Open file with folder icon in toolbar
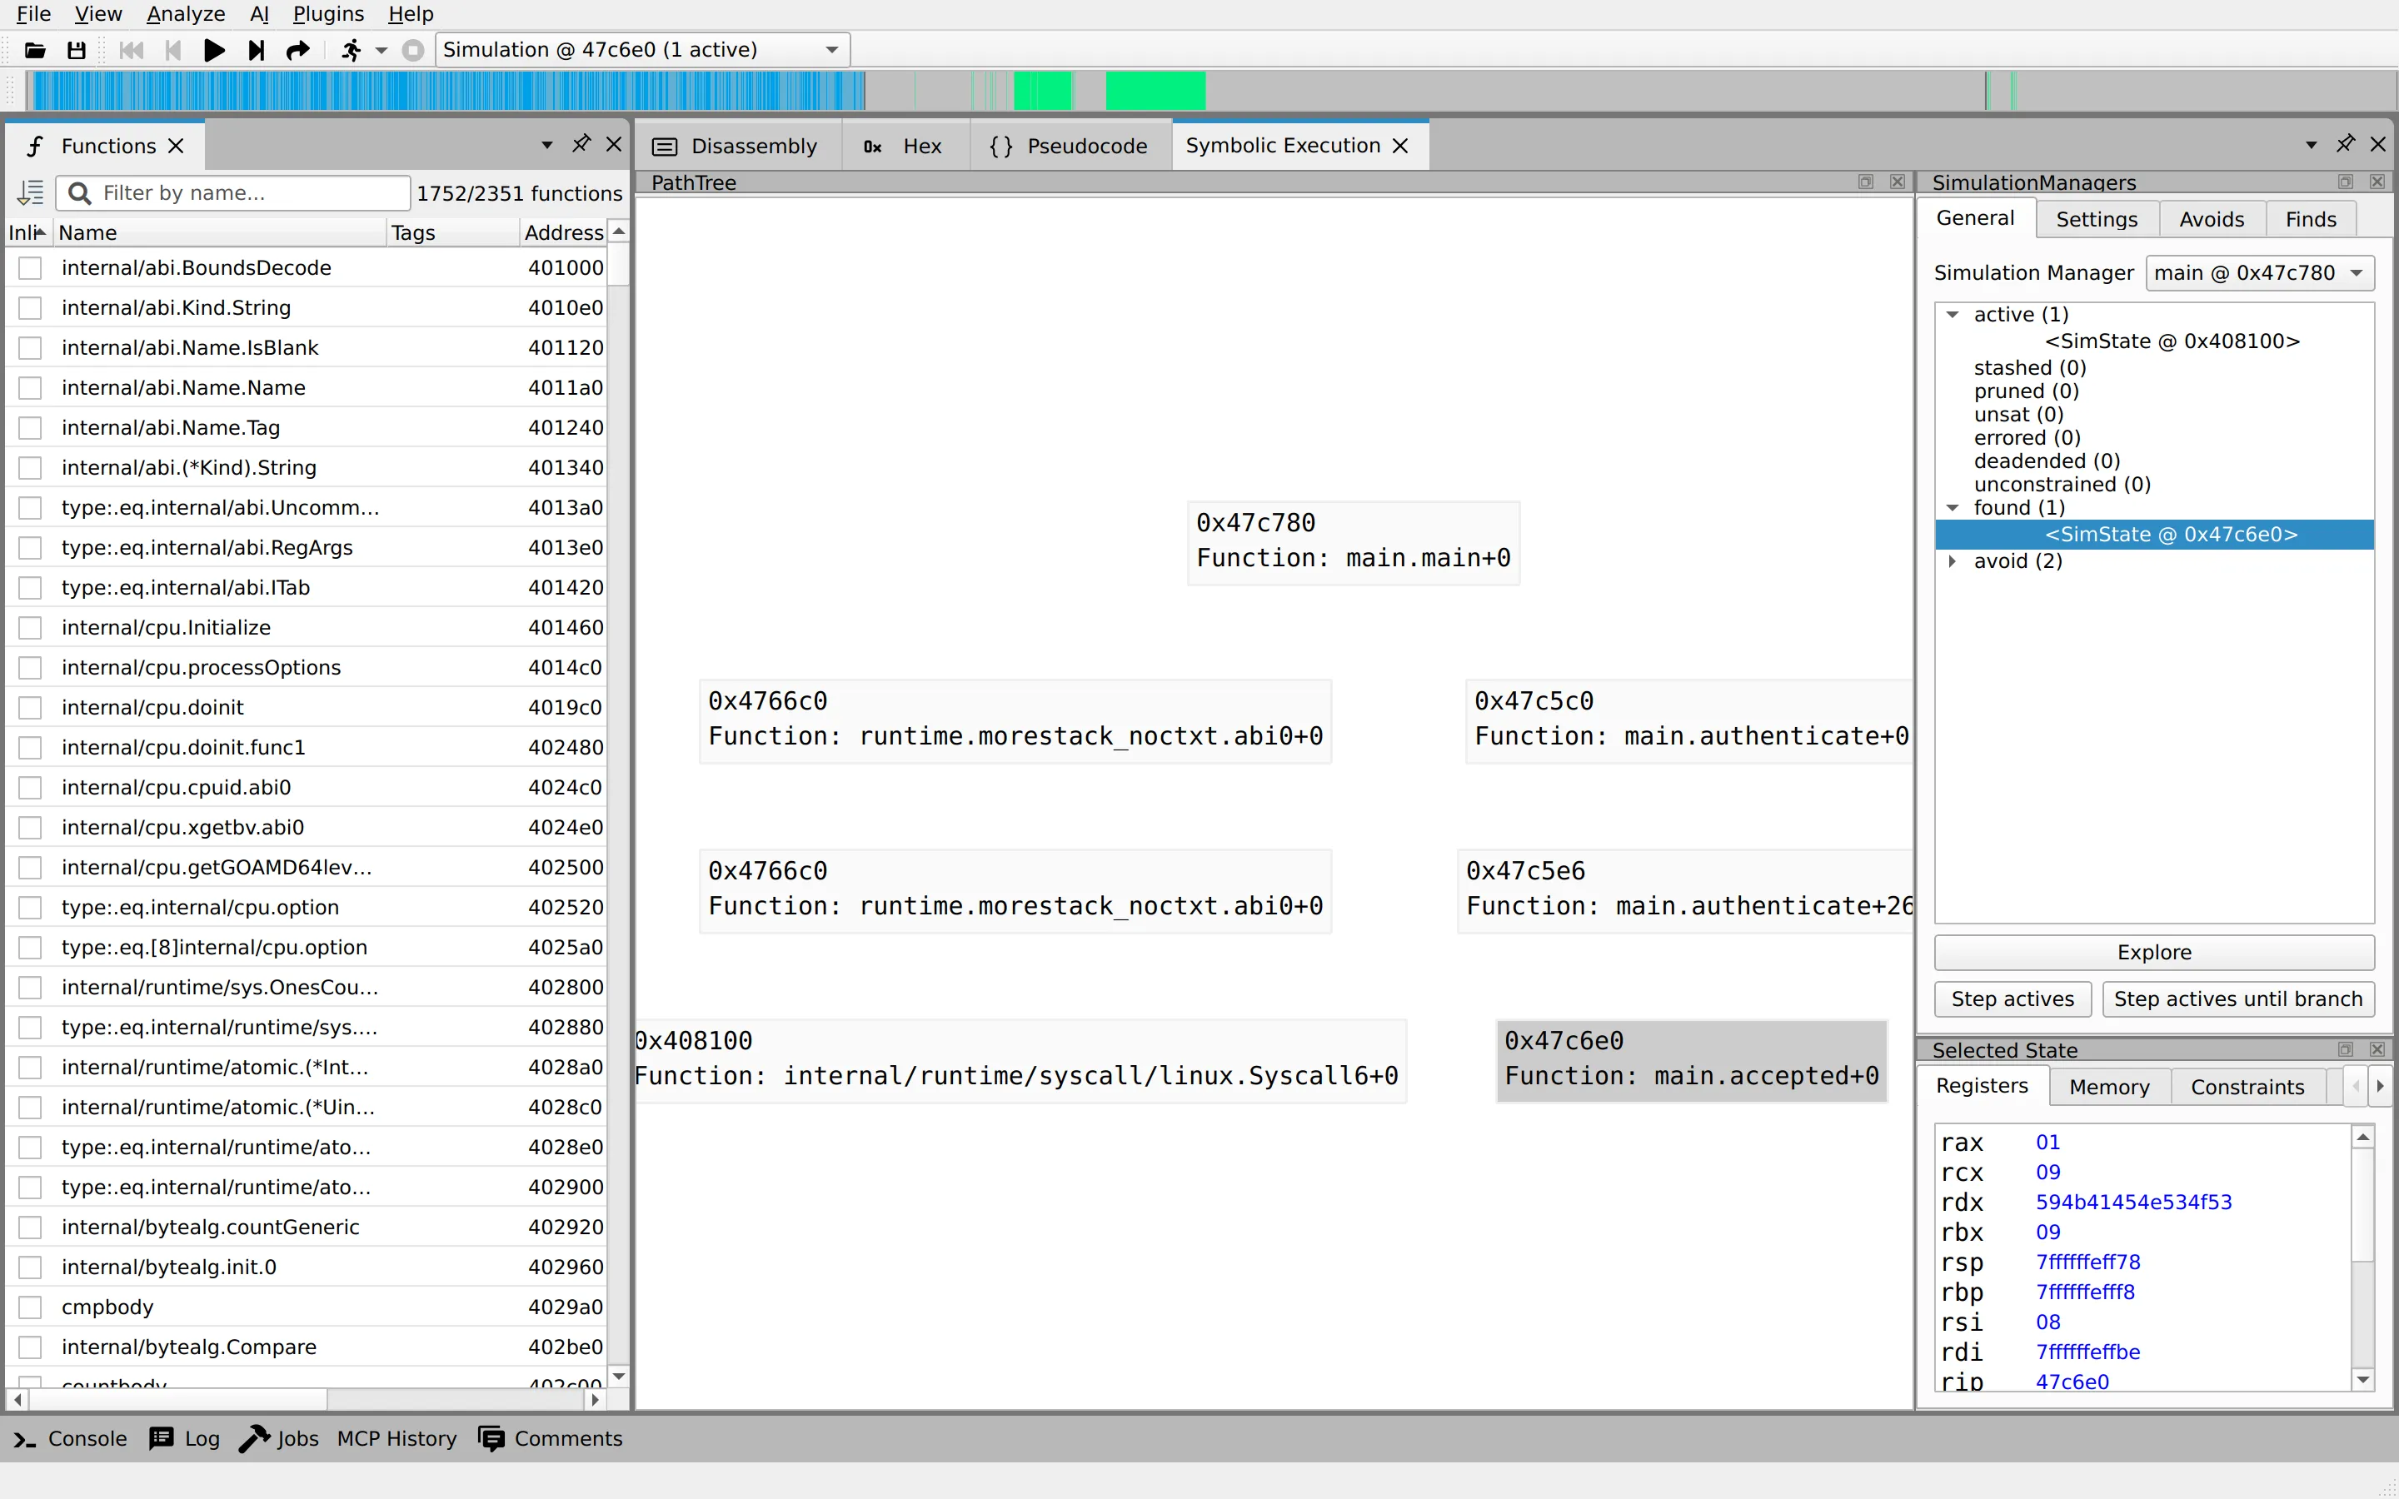 pos(35,50)
